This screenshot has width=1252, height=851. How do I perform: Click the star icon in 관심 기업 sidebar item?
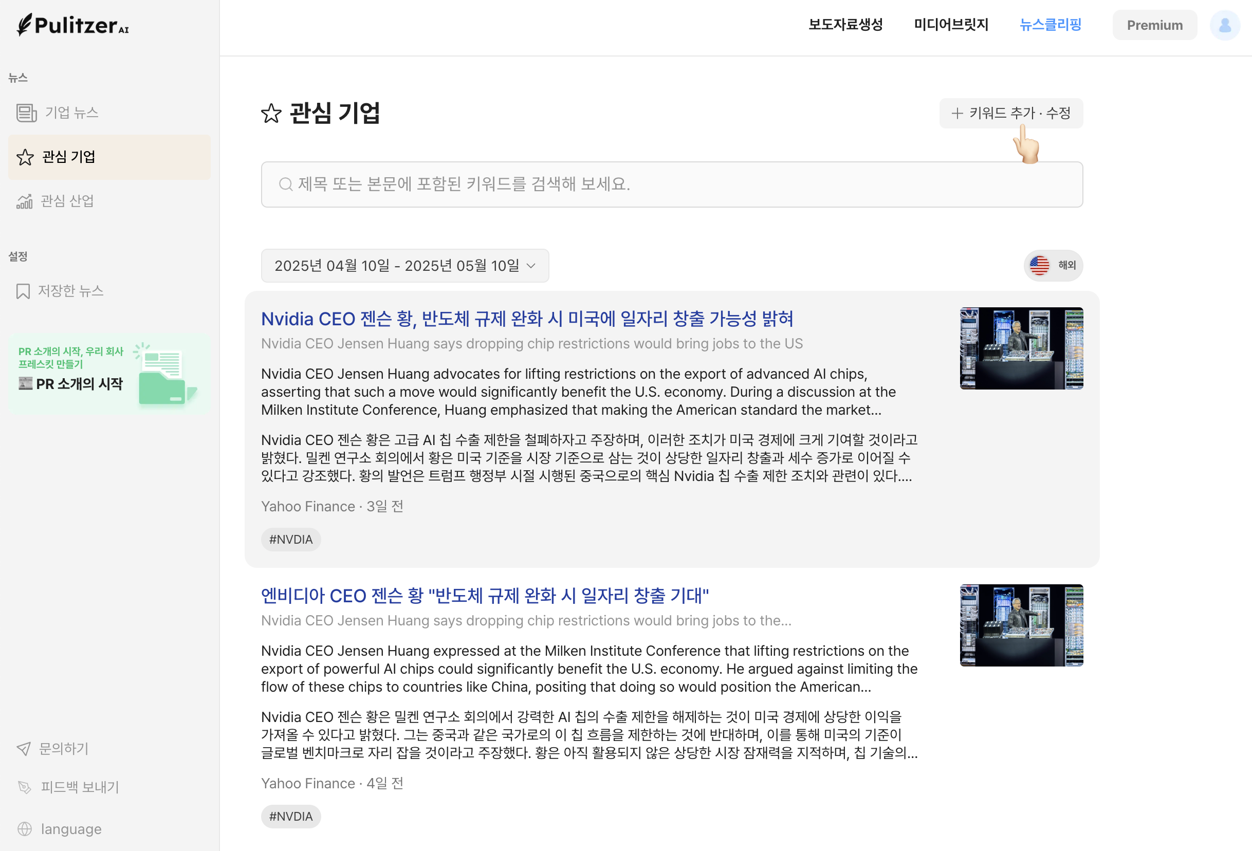click(25, 157)
